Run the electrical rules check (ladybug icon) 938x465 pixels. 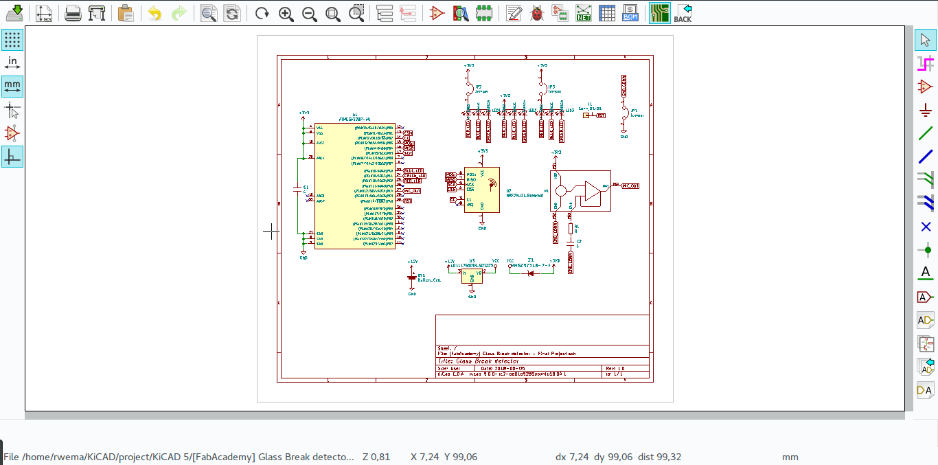(x=536, y=12)
